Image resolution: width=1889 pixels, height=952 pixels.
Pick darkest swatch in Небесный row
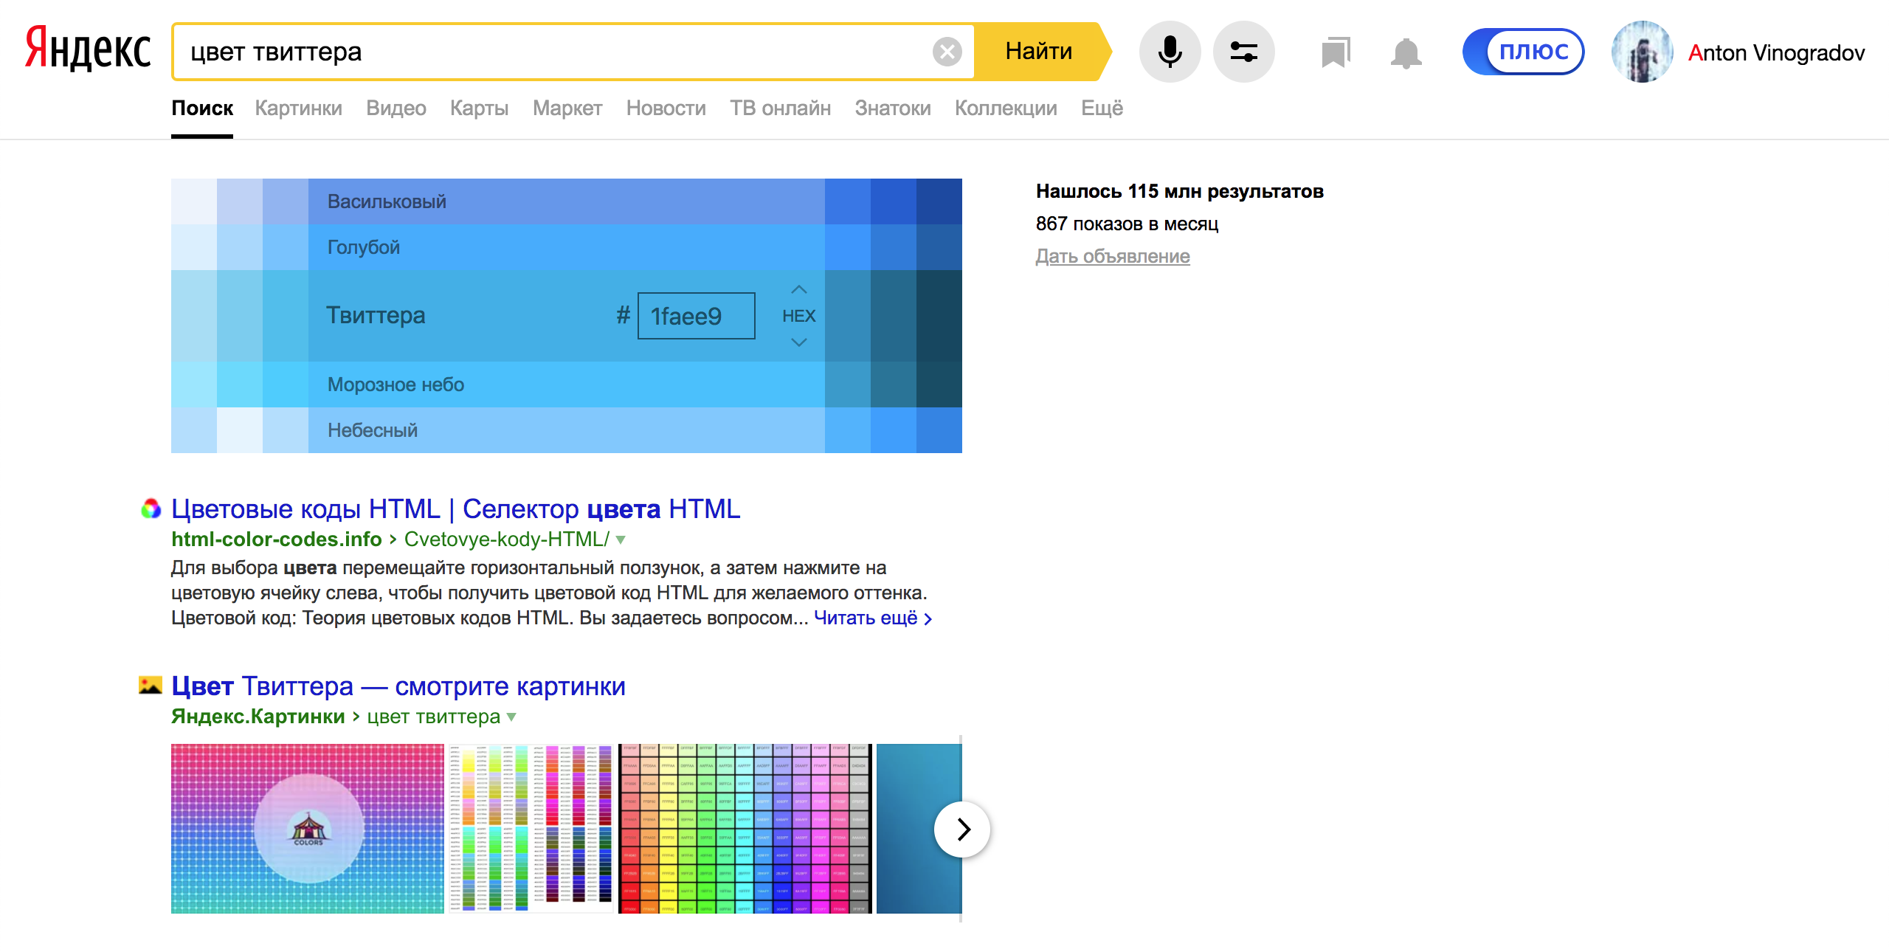[939, 430]
